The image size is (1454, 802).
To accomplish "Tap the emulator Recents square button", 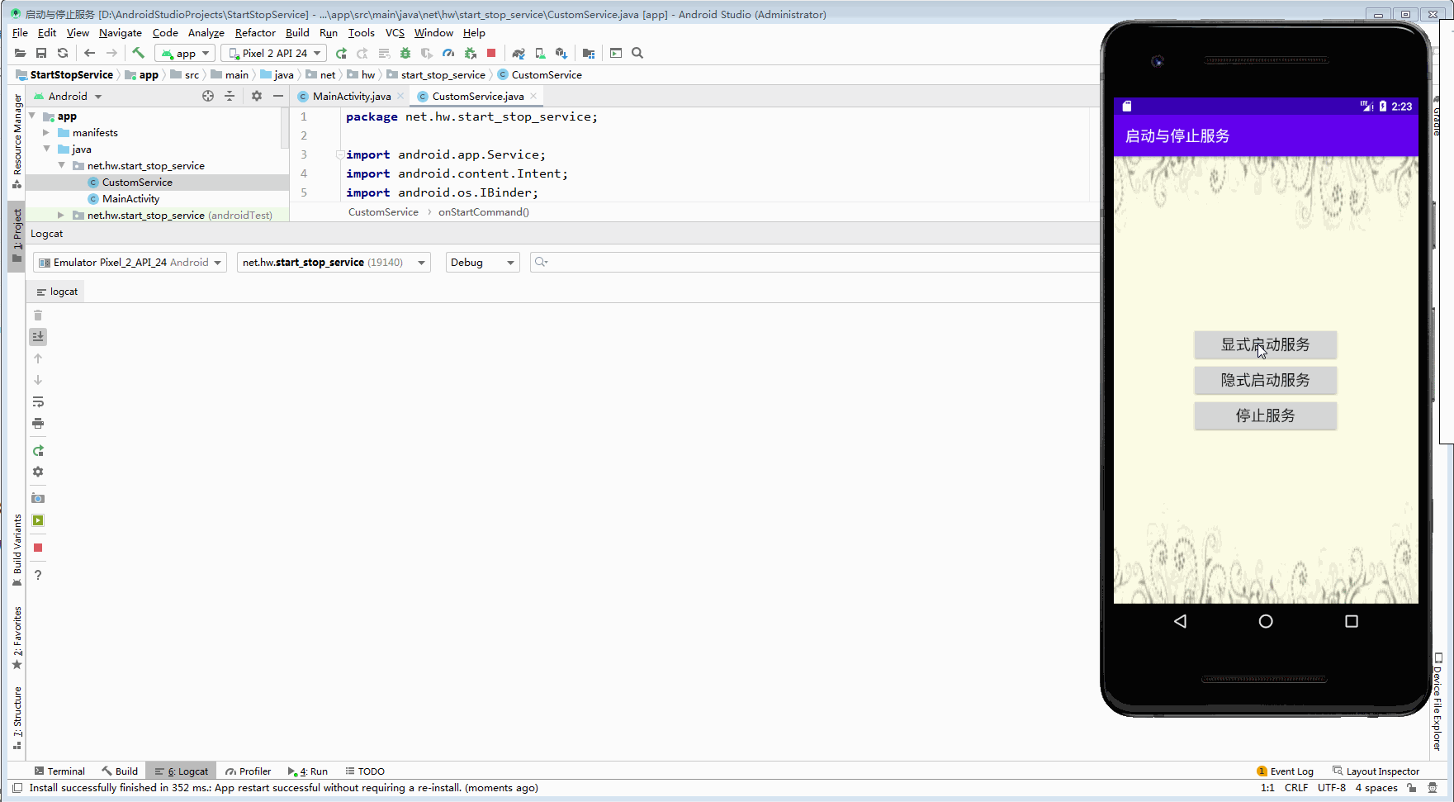I will [x=1352, y=621].
